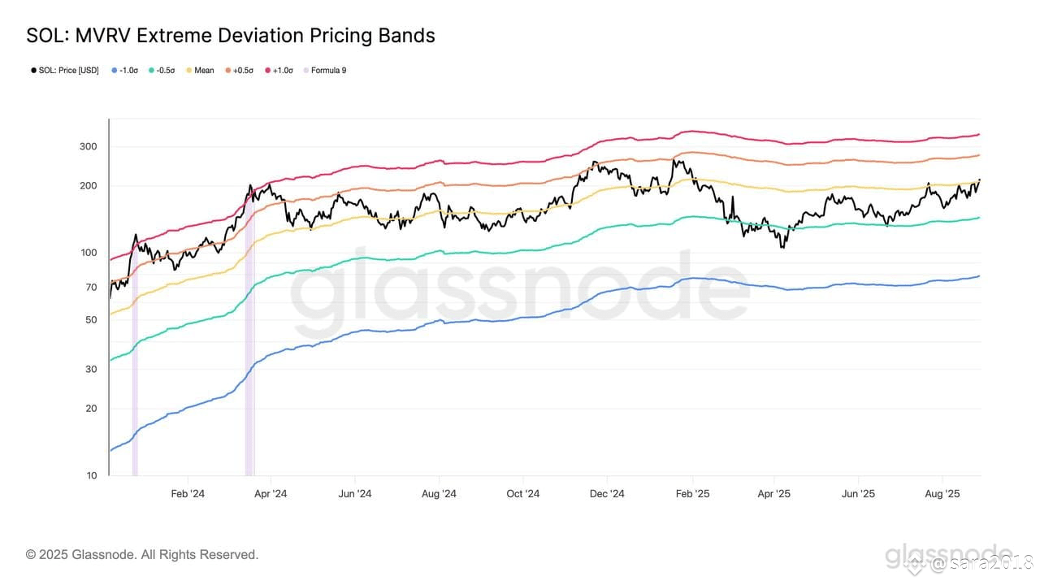
Task: Click the black SOL Price legend dot
Action: 33,71
